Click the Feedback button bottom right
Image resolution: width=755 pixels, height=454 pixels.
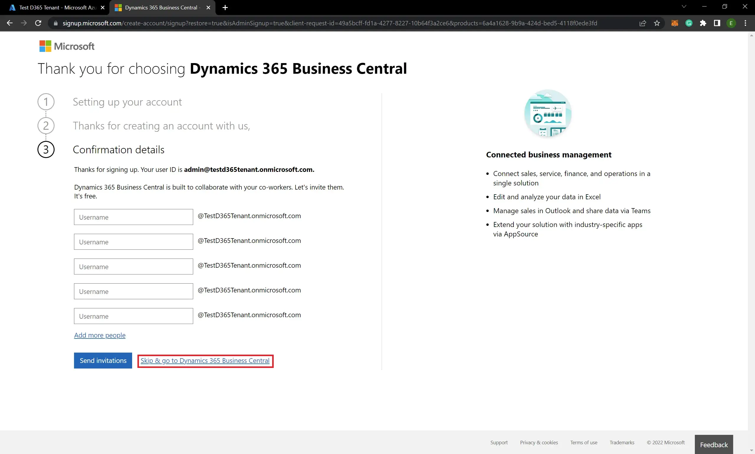[714, 444]
